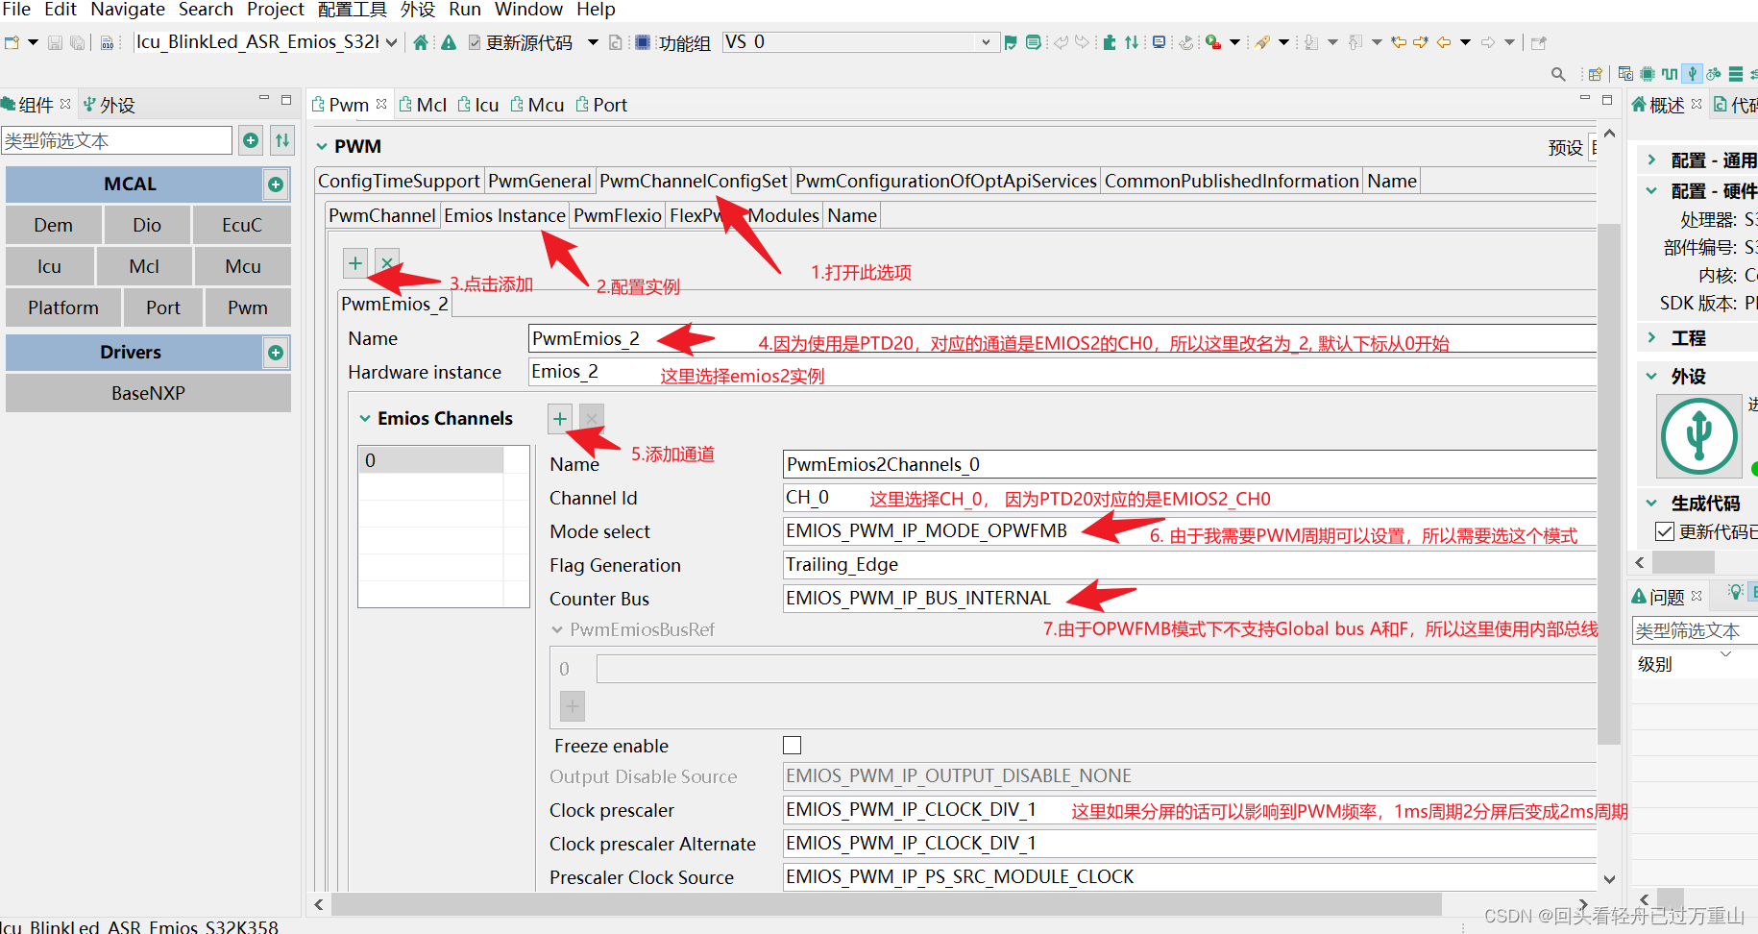Select the Peripherals tool icon (USB symbol)

click(1693, 73)
